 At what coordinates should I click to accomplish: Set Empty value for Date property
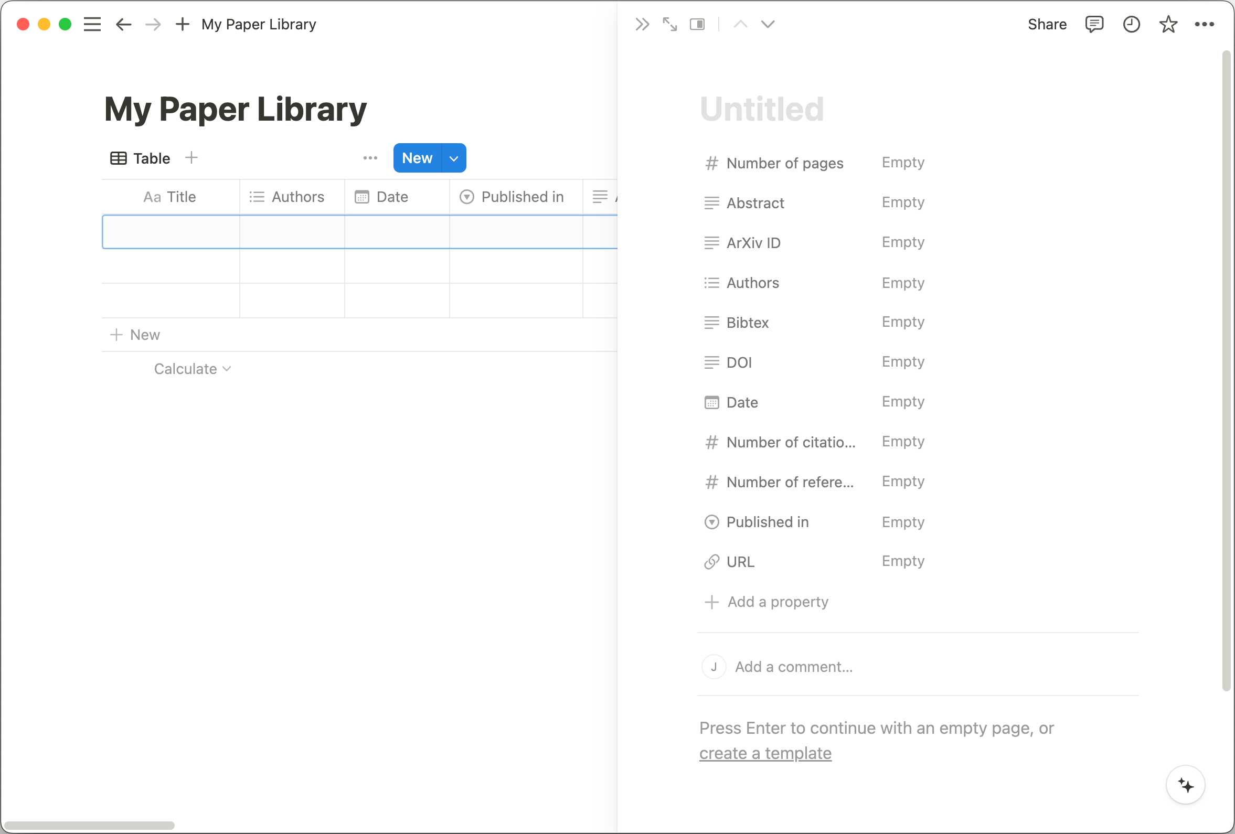point(903,402)
